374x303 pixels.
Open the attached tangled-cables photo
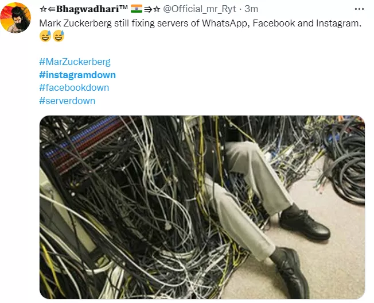202,207
